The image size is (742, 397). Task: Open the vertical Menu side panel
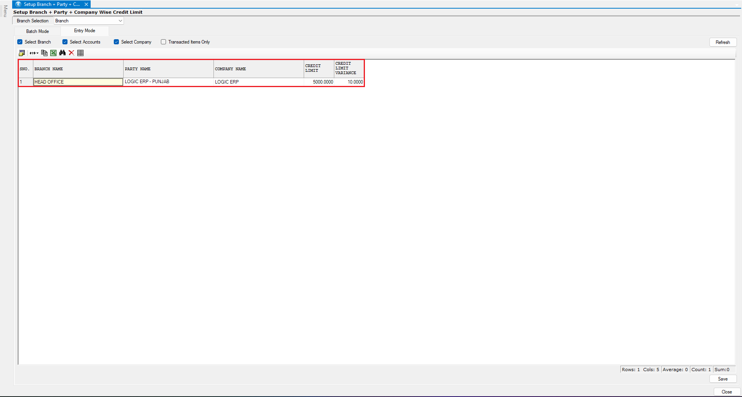click(5, 11)
